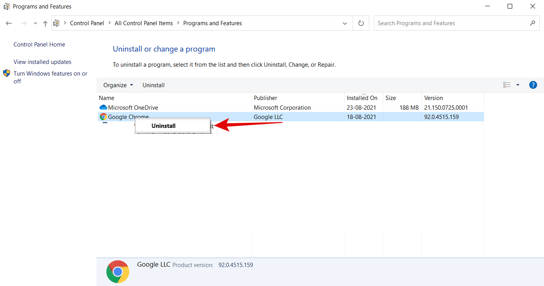Choose Uninstall from the context menu
Screen dimensions: 544x286
tap(172, 126)
